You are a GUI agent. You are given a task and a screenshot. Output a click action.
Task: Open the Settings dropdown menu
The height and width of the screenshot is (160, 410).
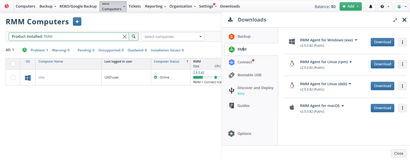[208, 6]
